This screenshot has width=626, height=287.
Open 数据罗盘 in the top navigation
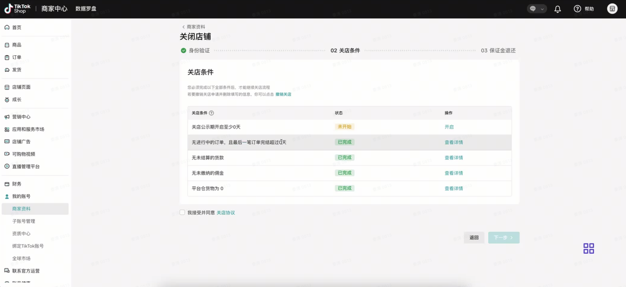click(x=86, y=9)
